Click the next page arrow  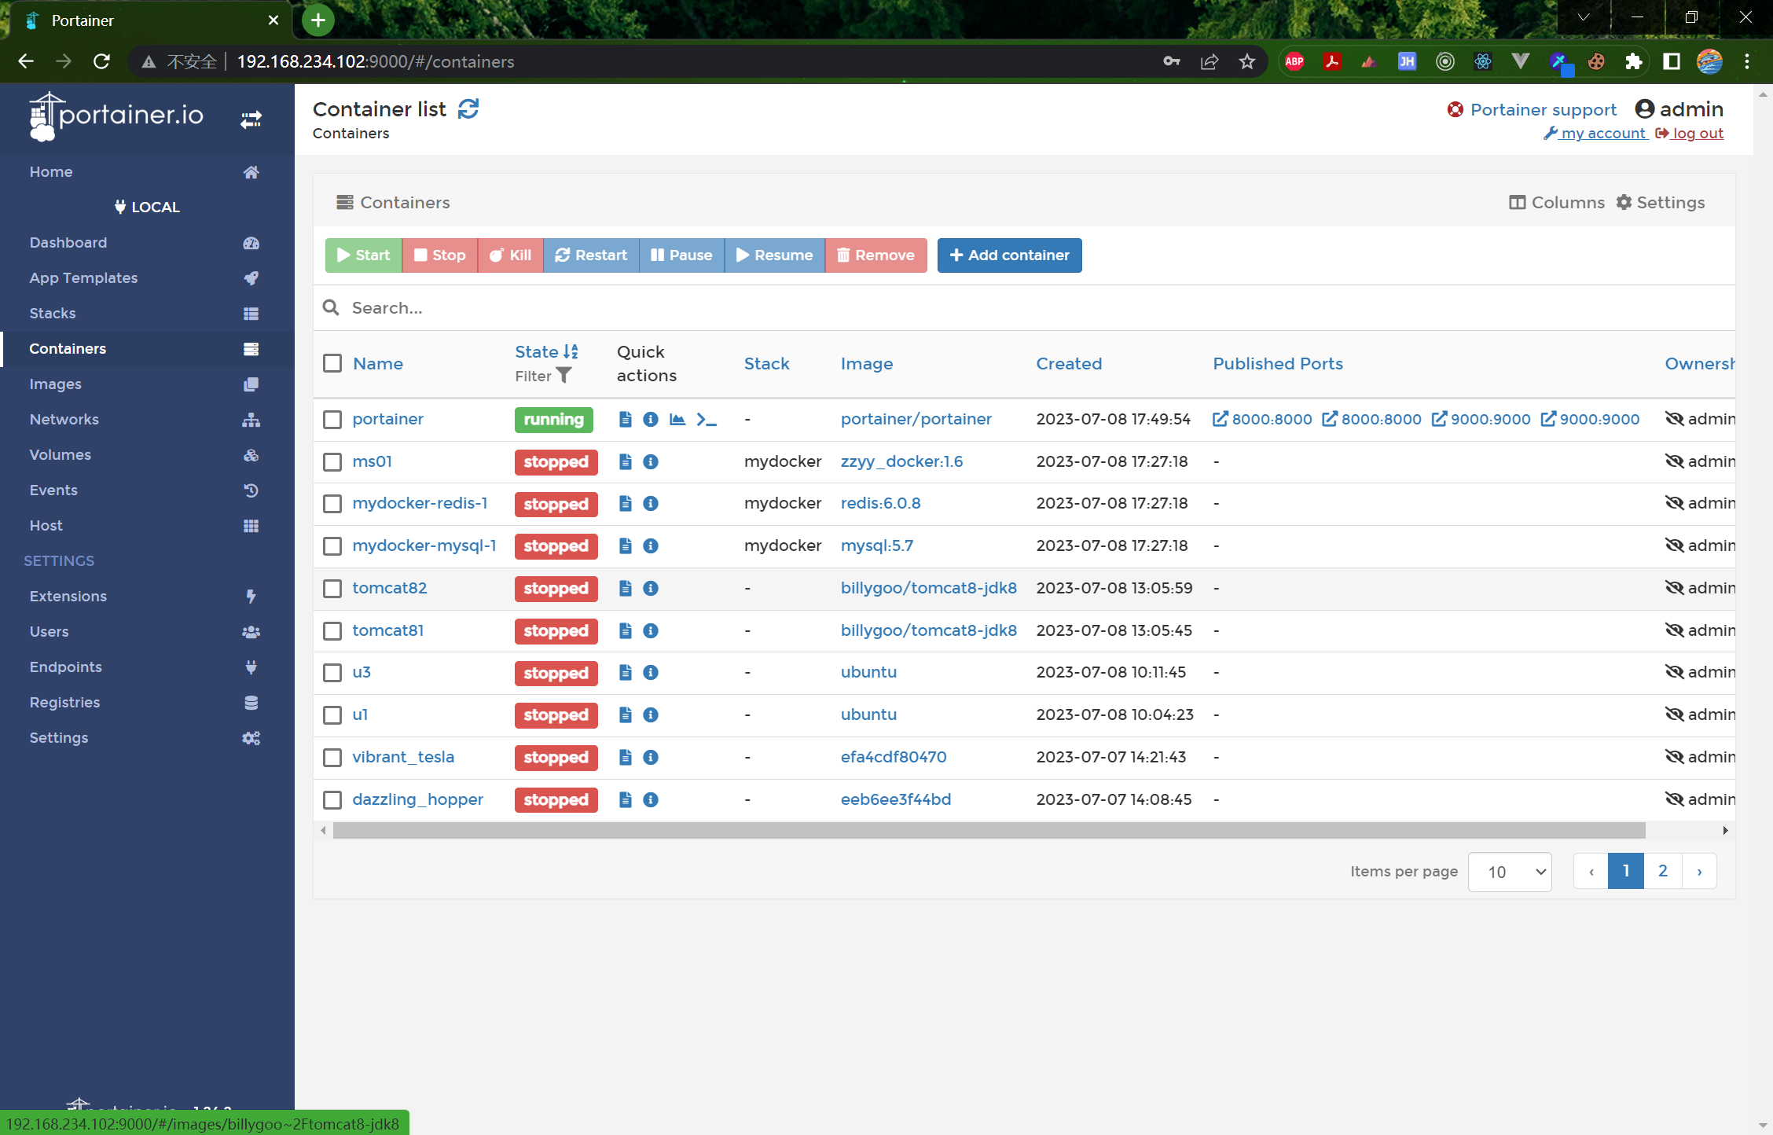[1699, 871]
